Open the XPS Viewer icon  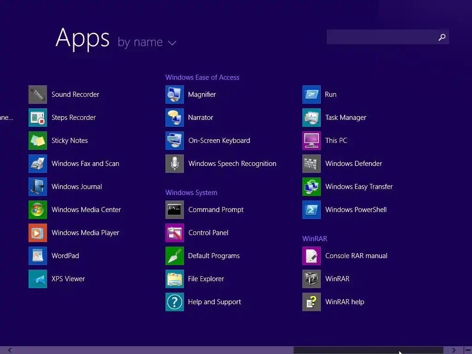point(38,279)
